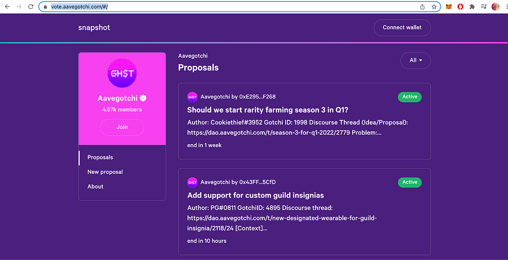Click author address 0x43FF...5CfD

257,182
